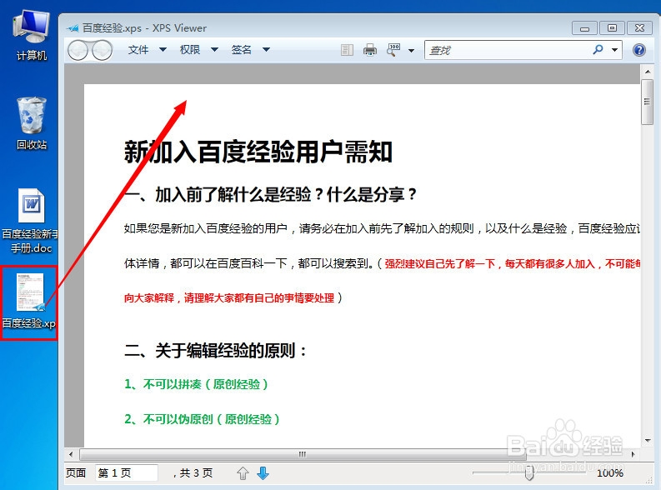The height and width of the screenshot is (490, 661).
Task: Click green line 2、不可以伪原创（原创经验）
Action: click(202, 419)
